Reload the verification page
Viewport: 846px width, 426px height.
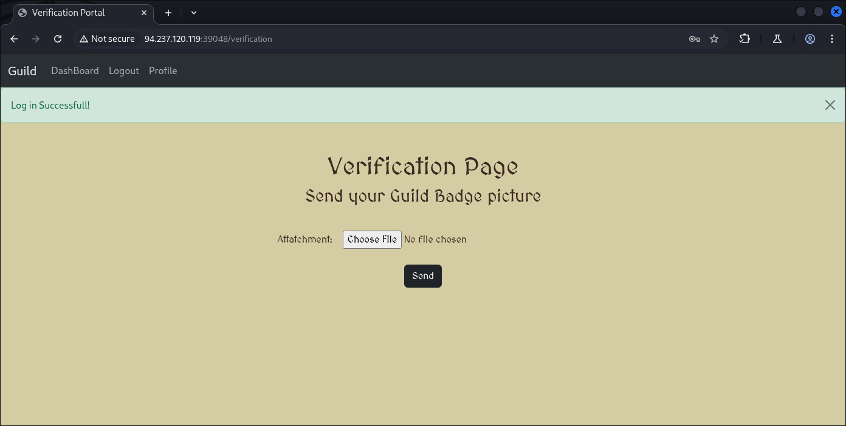(58, 39)
